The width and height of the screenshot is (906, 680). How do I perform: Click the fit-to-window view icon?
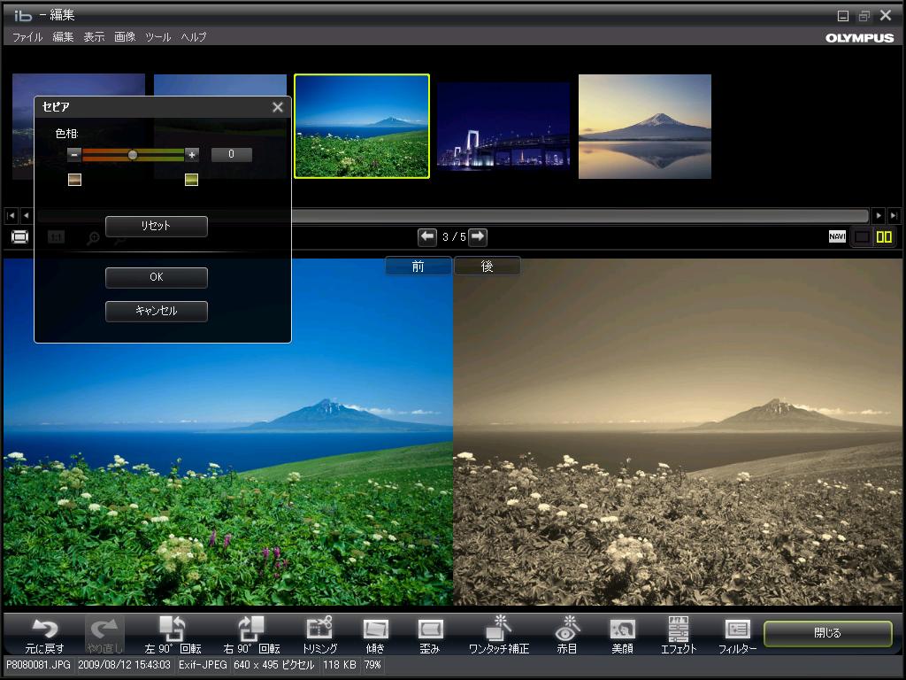click(x=19, y=237)
